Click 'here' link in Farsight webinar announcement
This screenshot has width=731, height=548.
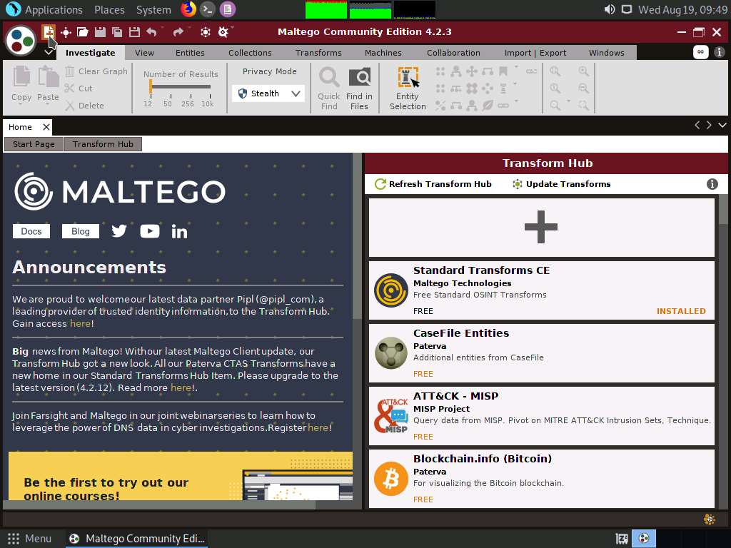coord(318,427)
